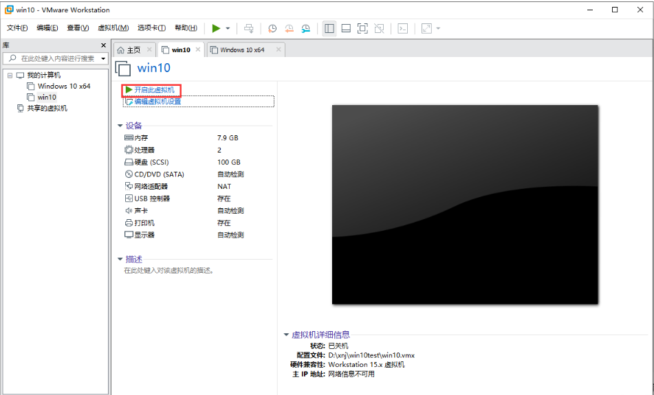Click the USB 控制器 device icon
Screen dimensions: 654x395
129,199
